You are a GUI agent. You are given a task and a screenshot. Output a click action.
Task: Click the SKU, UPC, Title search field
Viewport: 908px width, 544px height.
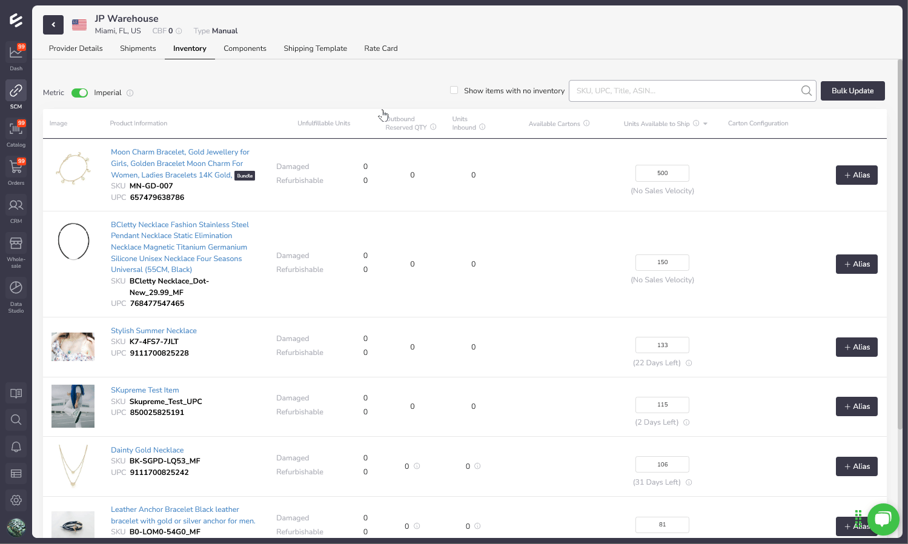pos(684,91)
